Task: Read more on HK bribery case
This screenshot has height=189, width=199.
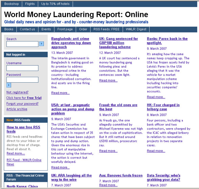Action: [156, 151]
